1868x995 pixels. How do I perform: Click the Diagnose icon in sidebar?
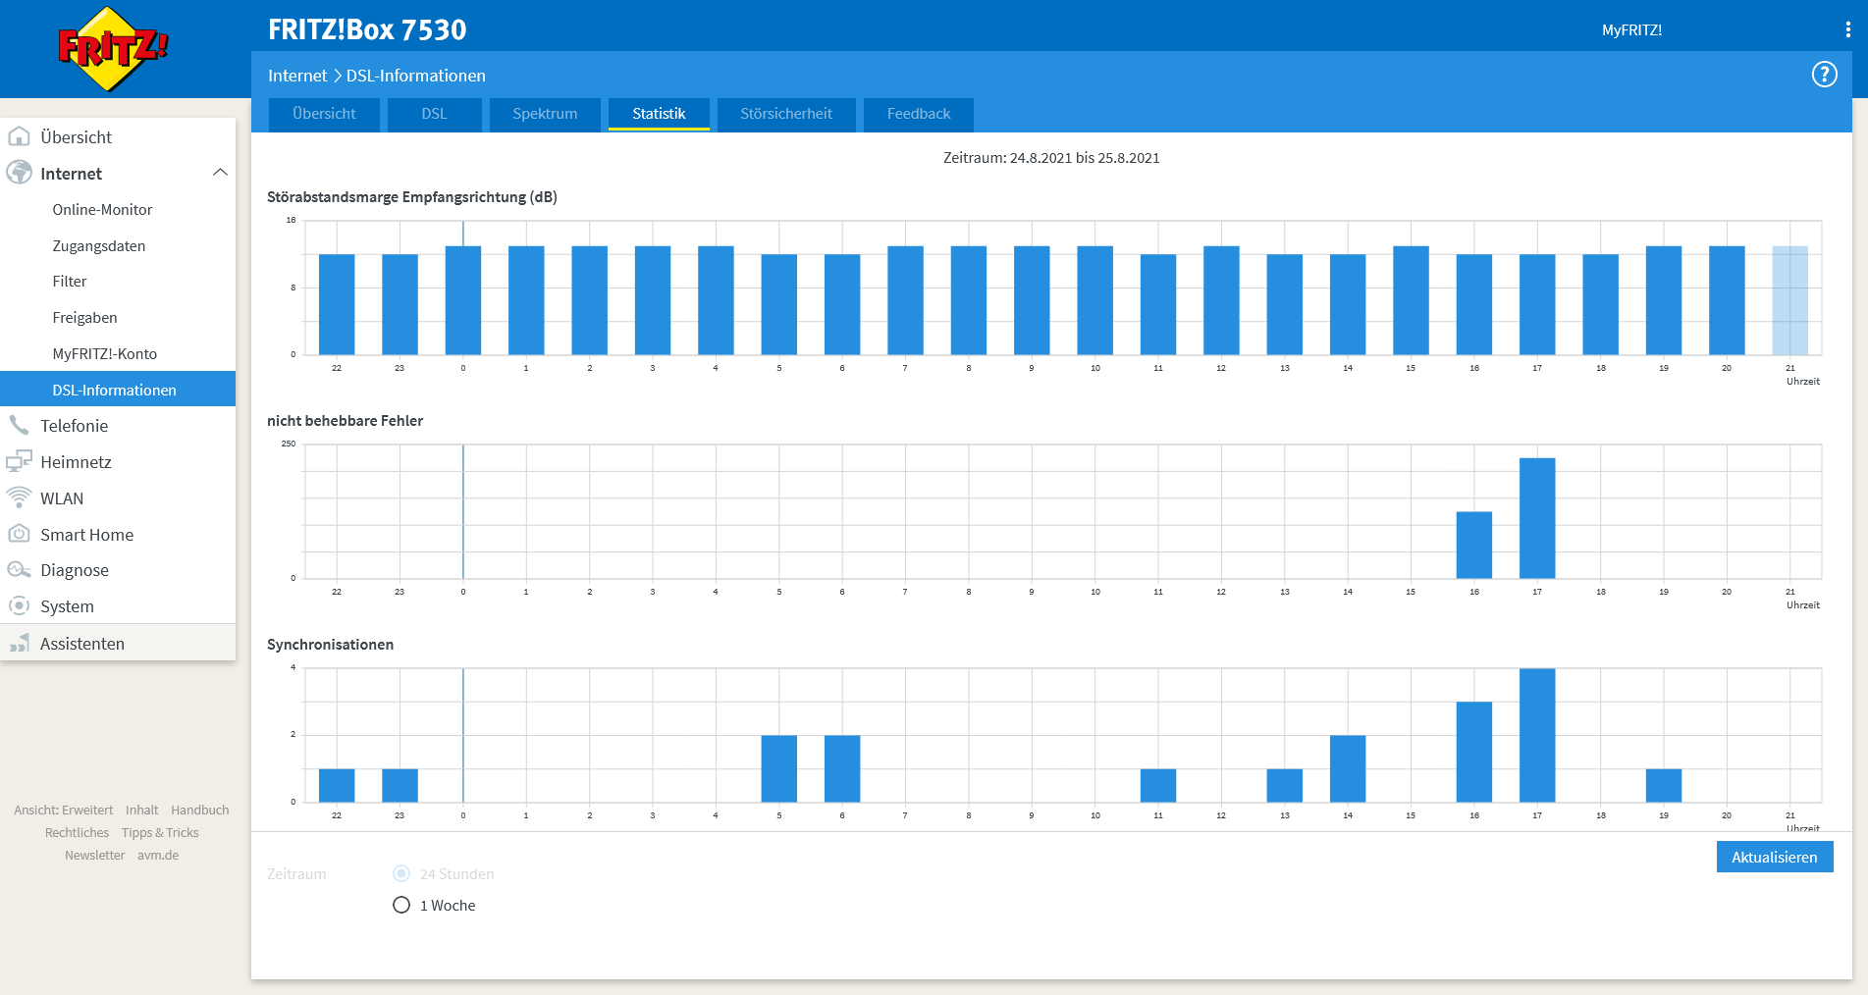point(19,570)
